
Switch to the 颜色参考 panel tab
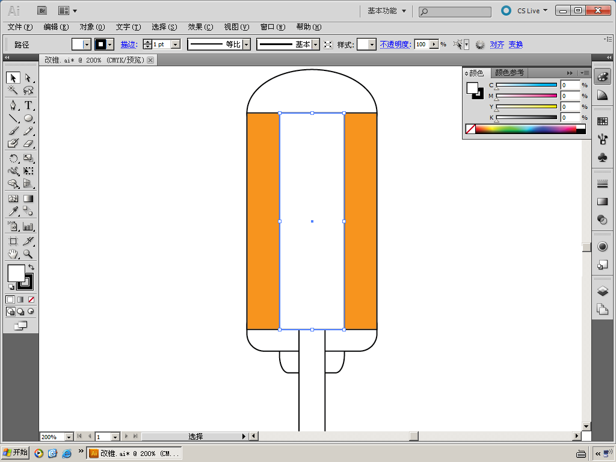pos(510,73)
